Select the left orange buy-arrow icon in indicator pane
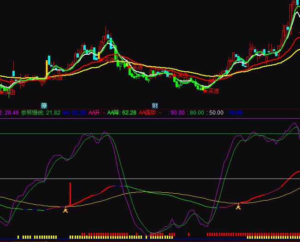 pyautogui.click(x=65, y=209)
